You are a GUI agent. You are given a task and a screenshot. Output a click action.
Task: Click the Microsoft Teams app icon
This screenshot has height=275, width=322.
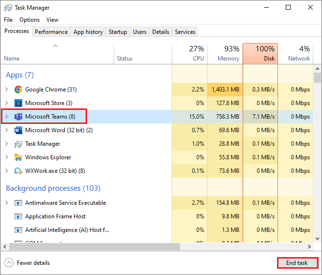[18, 117]
